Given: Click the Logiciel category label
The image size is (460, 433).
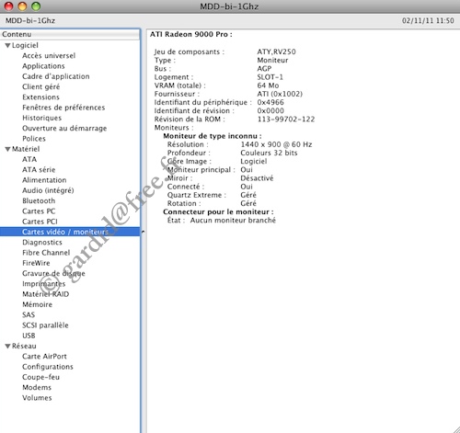Looking at the screenshot, I should 25,46.
